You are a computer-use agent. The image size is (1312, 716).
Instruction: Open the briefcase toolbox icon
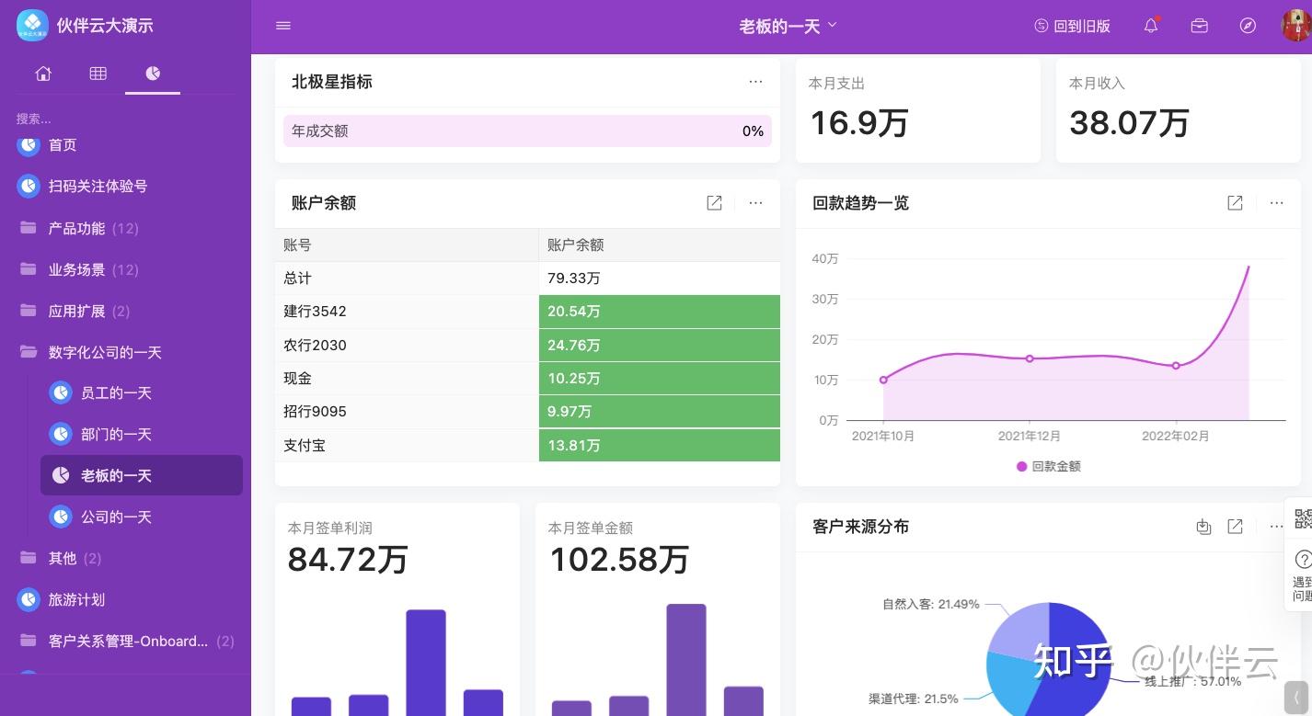[1199, 26]
